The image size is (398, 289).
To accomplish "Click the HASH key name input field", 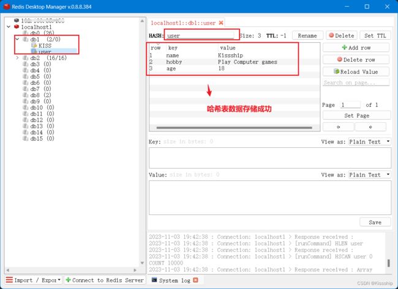I will [x=200, y=35].
